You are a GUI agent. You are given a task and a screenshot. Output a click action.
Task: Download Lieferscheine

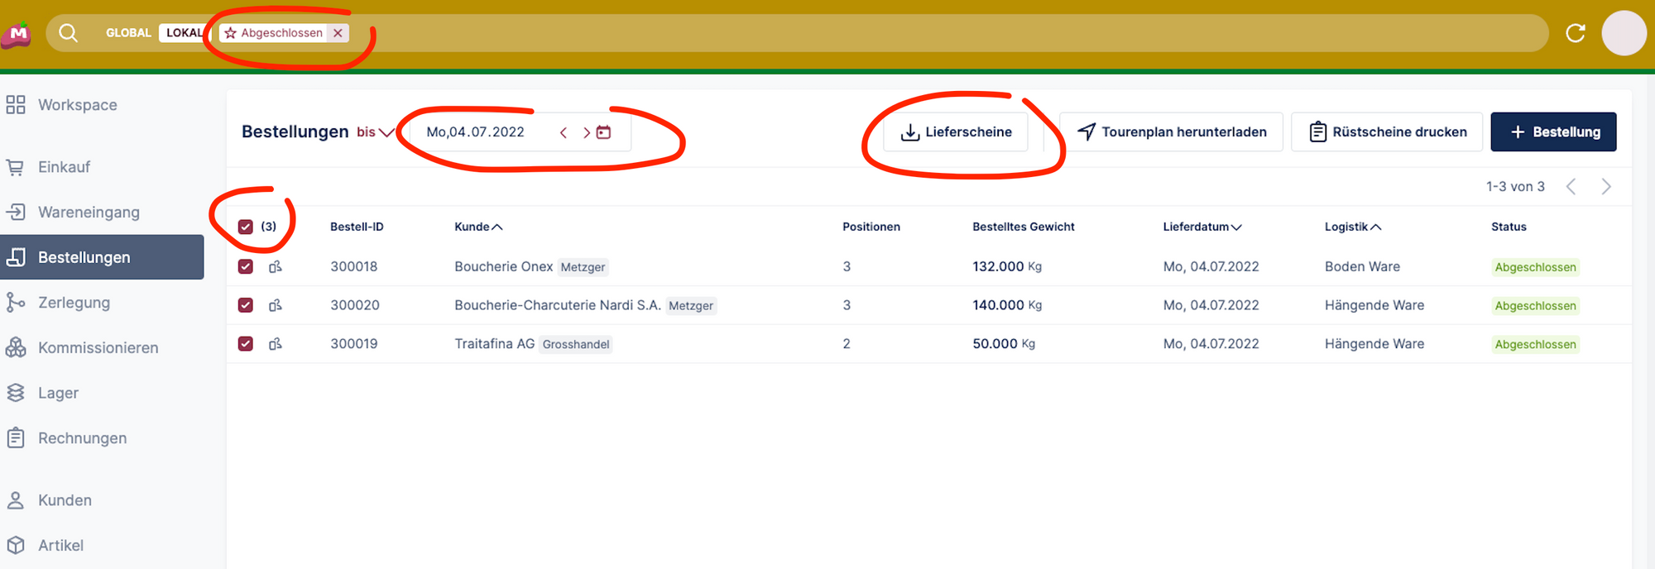coord(956,132)
